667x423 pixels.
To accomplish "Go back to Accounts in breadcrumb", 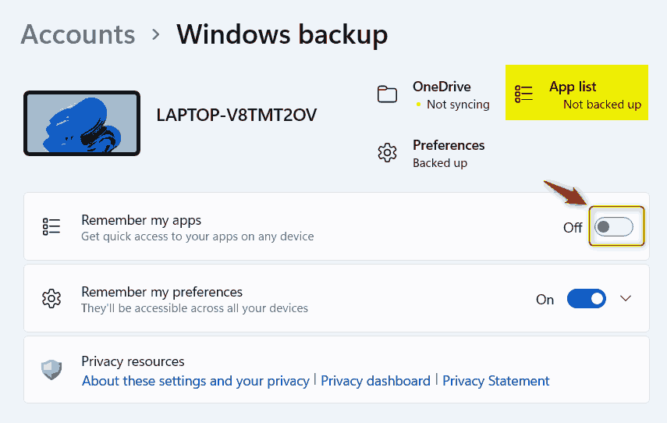I will (x=78, y=34).
